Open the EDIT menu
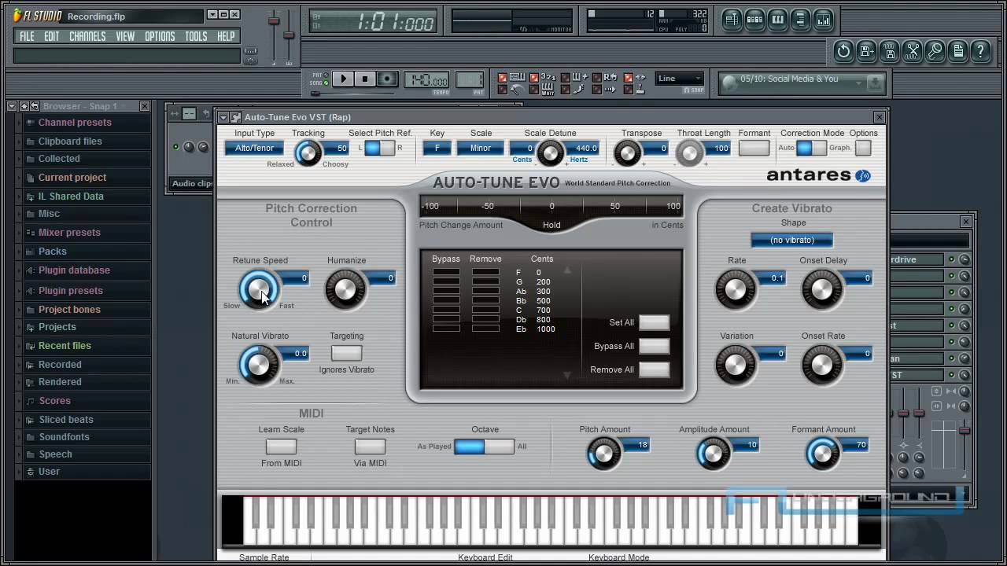Screen dimensions: 1007x566 pos(52,36)
